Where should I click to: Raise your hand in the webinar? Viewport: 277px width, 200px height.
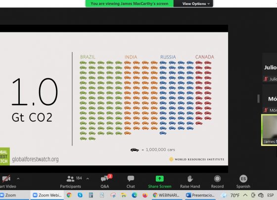click(x=190, y=181)
